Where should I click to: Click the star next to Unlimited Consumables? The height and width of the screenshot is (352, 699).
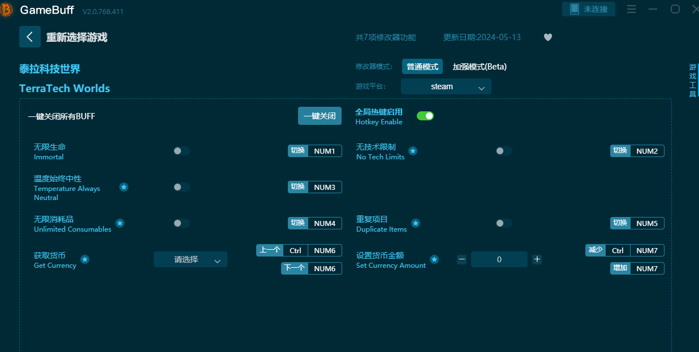pyautogui.click(x=120, y=224)
